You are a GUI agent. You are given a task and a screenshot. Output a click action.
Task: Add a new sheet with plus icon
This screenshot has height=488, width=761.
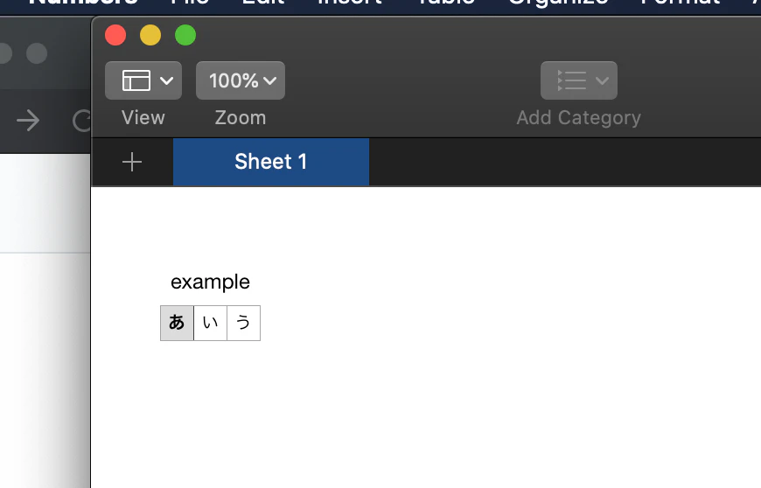pos(132,162)
